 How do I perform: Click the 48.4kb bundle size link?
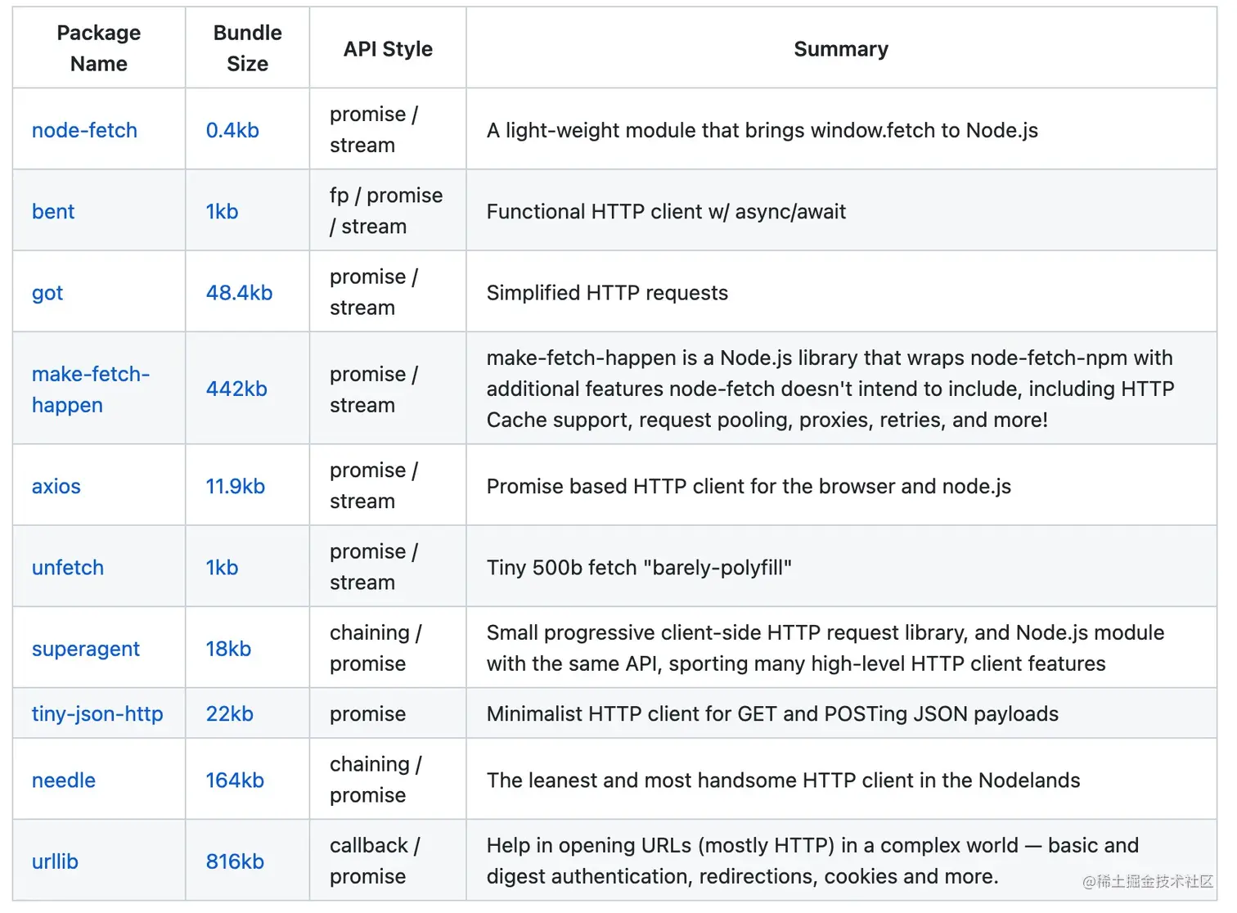(x=239, y=292)
